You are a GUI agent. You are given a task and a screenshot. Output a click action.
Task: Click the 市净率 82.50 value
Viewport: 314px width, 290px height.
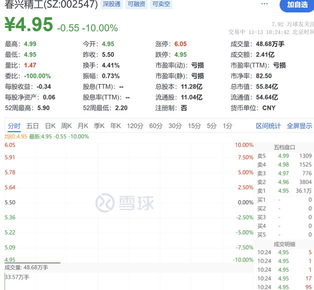click(x=263, y=76)
